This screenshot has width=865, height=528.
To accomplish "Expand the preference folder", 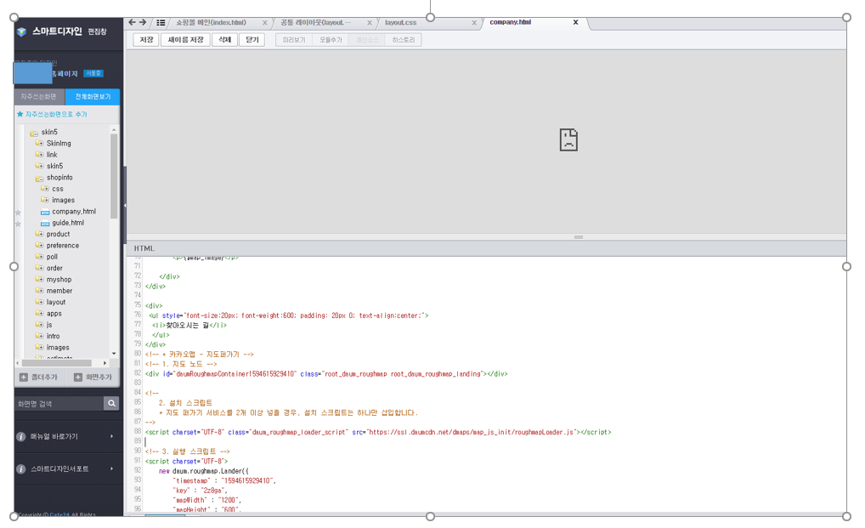I will coord(39,246).
